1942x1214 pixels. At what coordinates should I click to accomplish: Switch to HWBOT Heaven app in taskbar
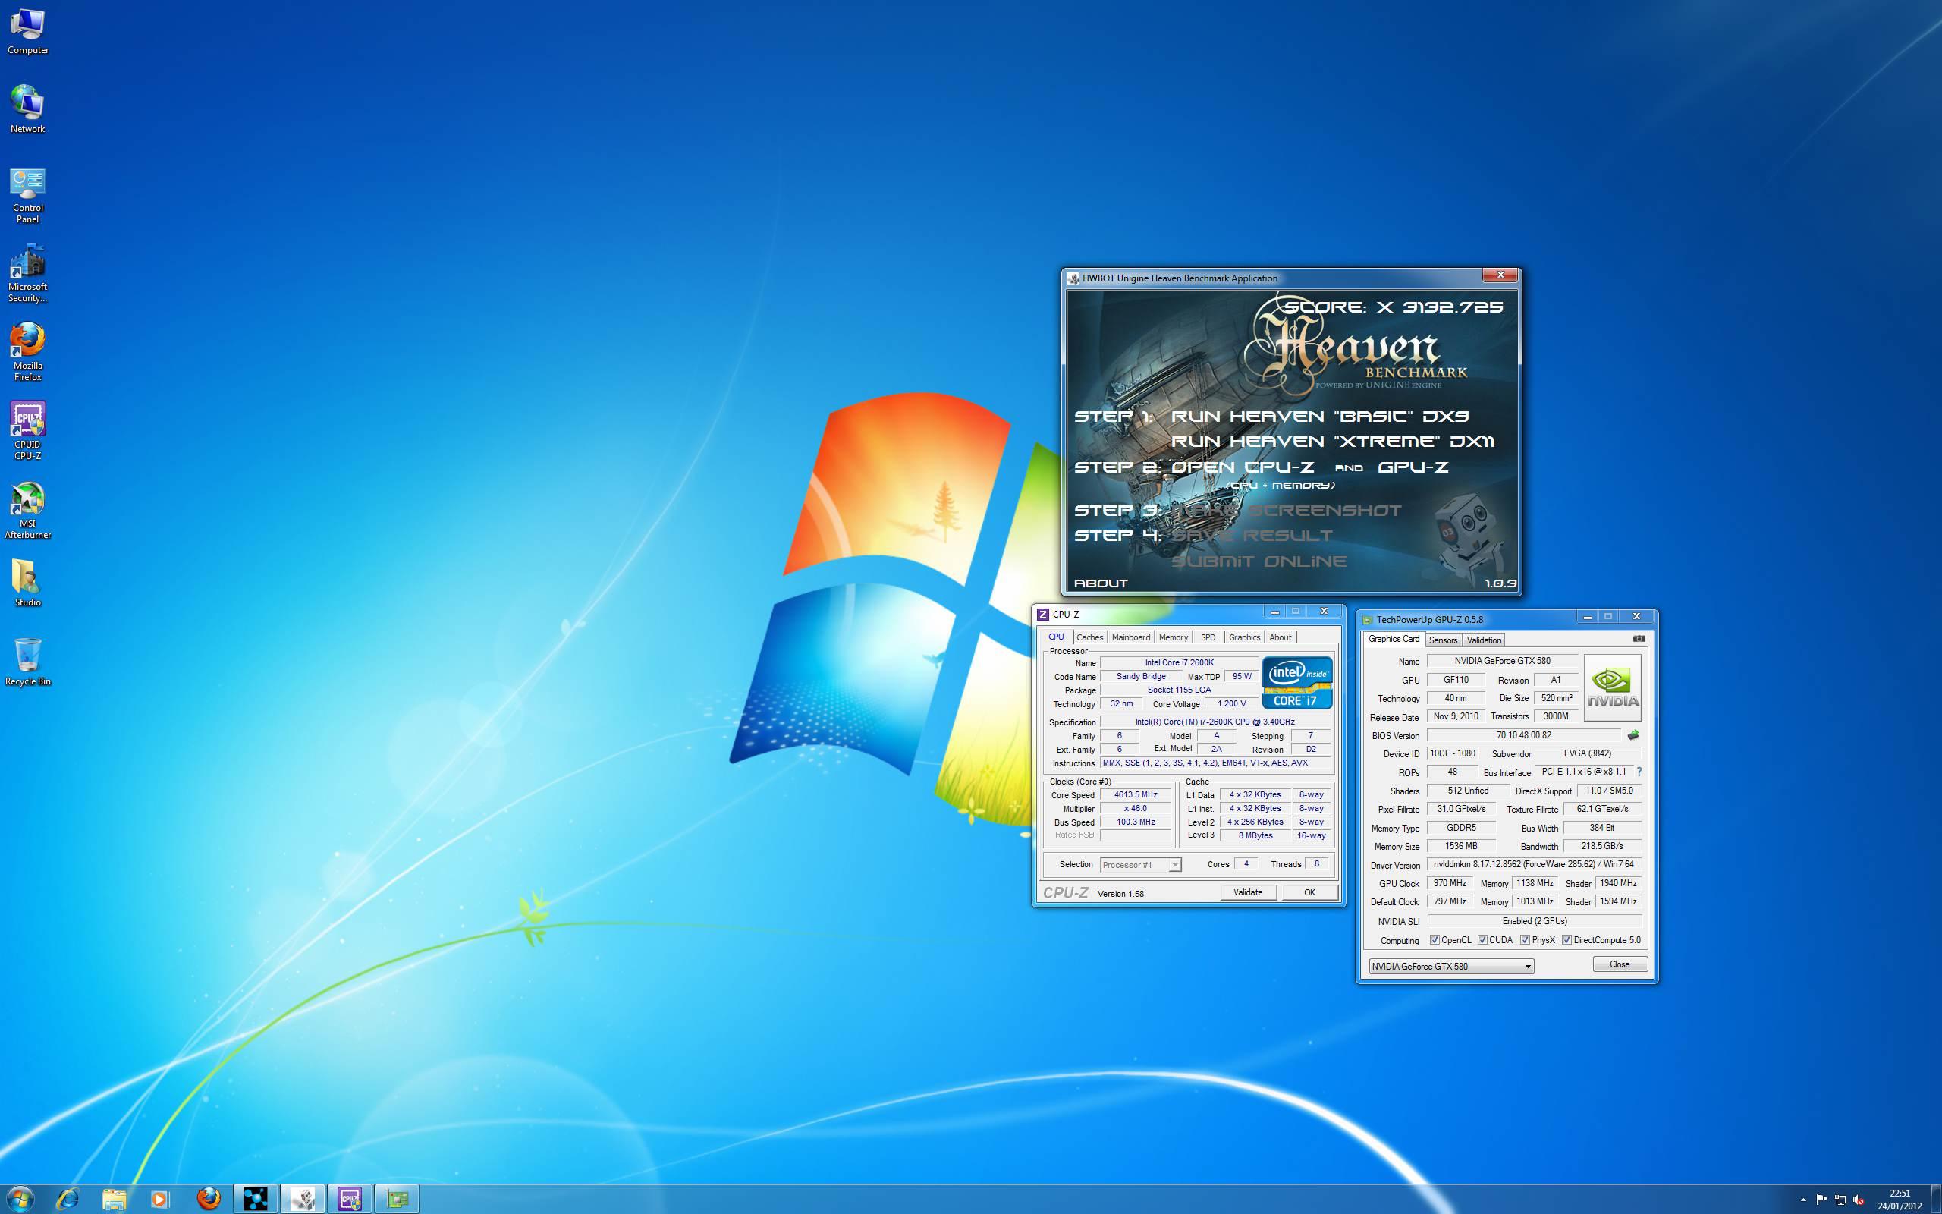click(303, 1199)
